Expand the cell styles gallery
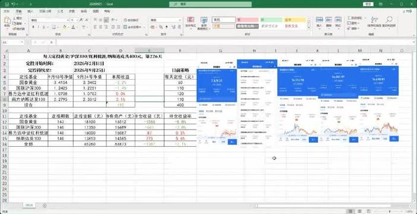 pyautogui.click(x=308, y=28)
